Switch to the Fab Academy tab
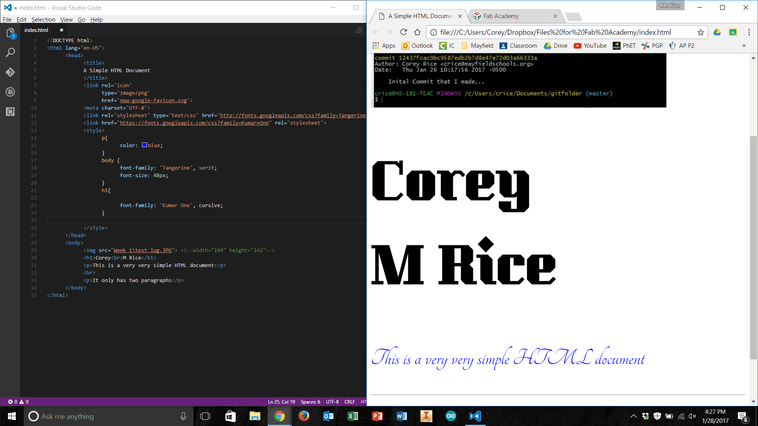The image size is (758, 426). (501, 16)
